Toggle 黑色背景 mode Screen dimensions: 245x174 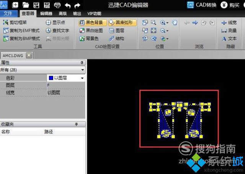point(93,23)
